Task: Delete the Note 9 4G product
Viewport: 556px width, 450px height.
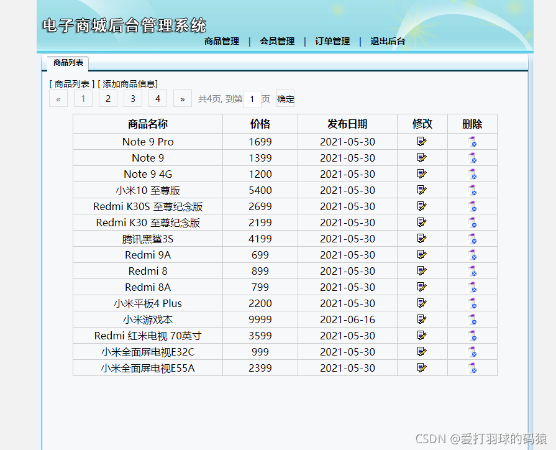Action: pos(472,174)
